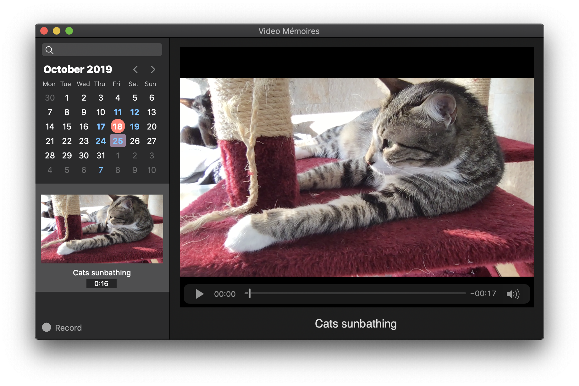Click the Video Mémoires title bar
579x386 pixels.
[289, 31]
